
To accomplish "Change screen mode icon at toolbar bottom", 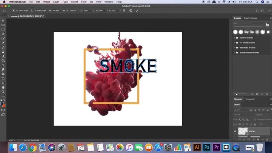I will coord(3,115).
